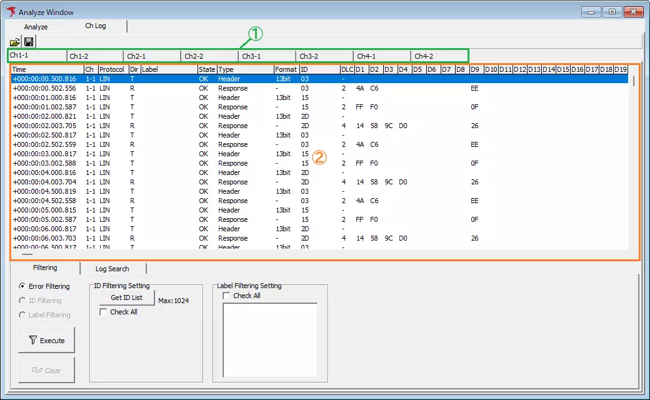Click the horizontal scrollbar below the log table
The image size is (650, 400).
(x=27, y=254)
